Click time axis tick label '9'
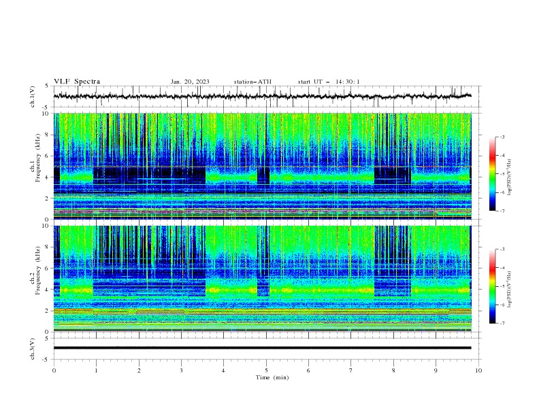This screenshot has width=539, height=416. (x=436, y=370)
